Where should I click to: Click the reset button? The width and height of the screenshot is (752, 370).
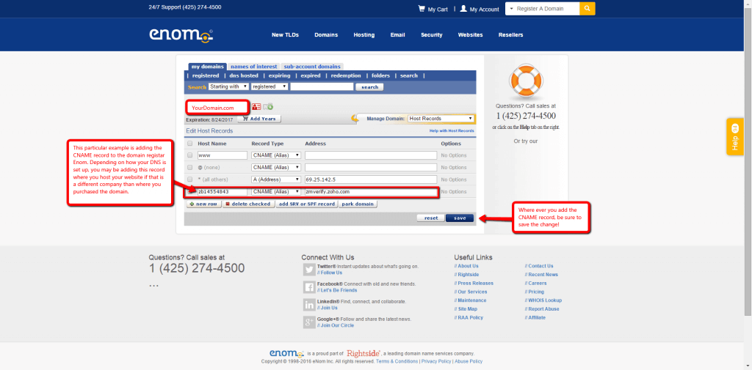pos(430,218)
